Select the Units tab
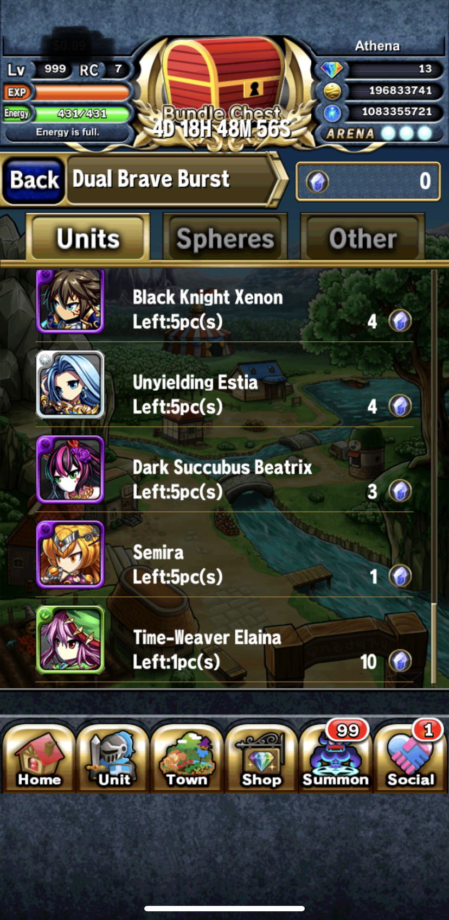 (88, 238)
